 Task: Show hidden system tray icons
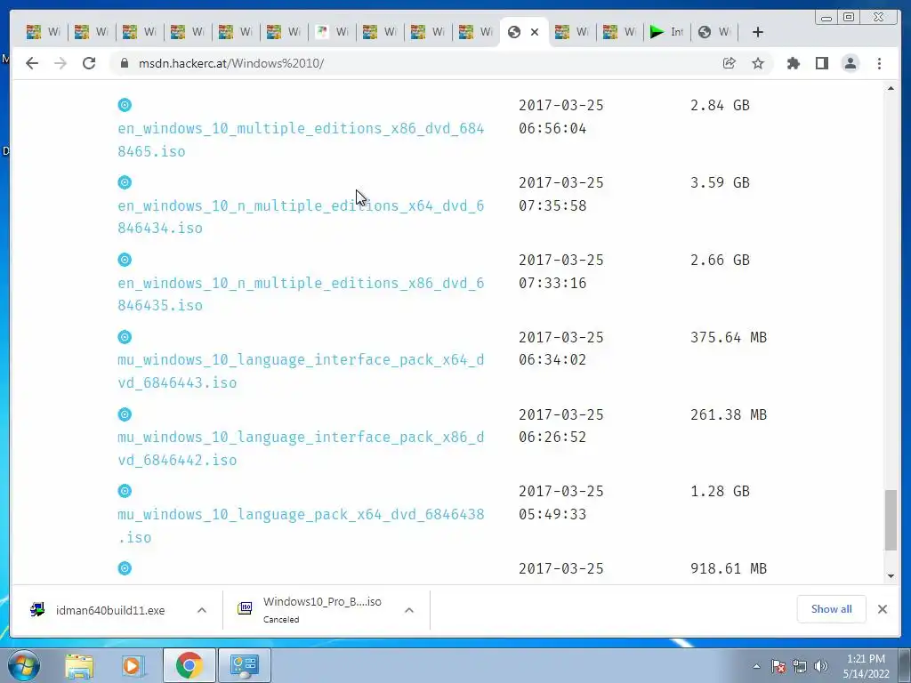(756, 666)
